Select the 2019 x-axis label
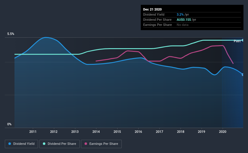This screenshot has height=153, width=248. (x=201, y=132)
